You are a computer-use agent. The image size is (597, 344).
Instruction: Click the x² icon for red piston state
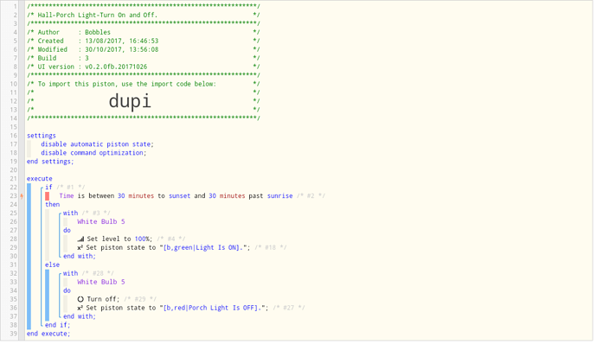pos(80,309)
